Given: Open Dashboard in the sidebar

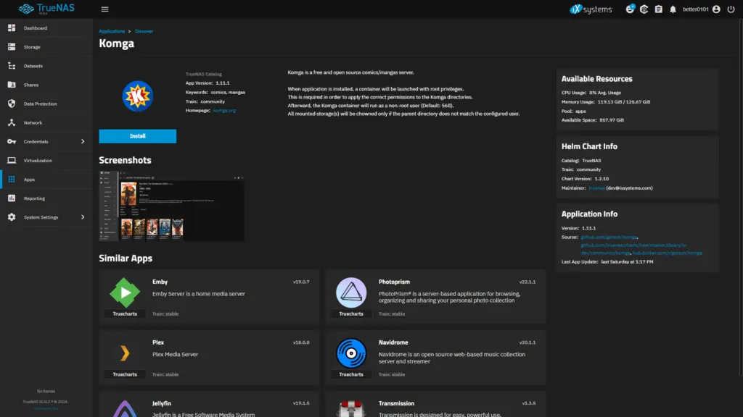Looking at the screenshot, I should click(35, 28).
